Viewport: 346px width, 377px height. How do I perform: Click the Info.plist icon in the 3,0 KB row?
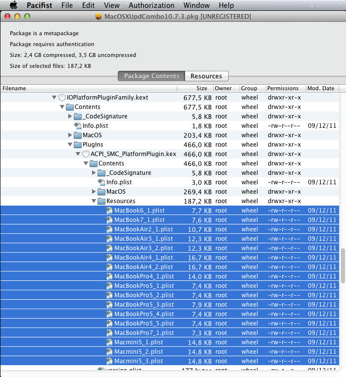point(101,182)
